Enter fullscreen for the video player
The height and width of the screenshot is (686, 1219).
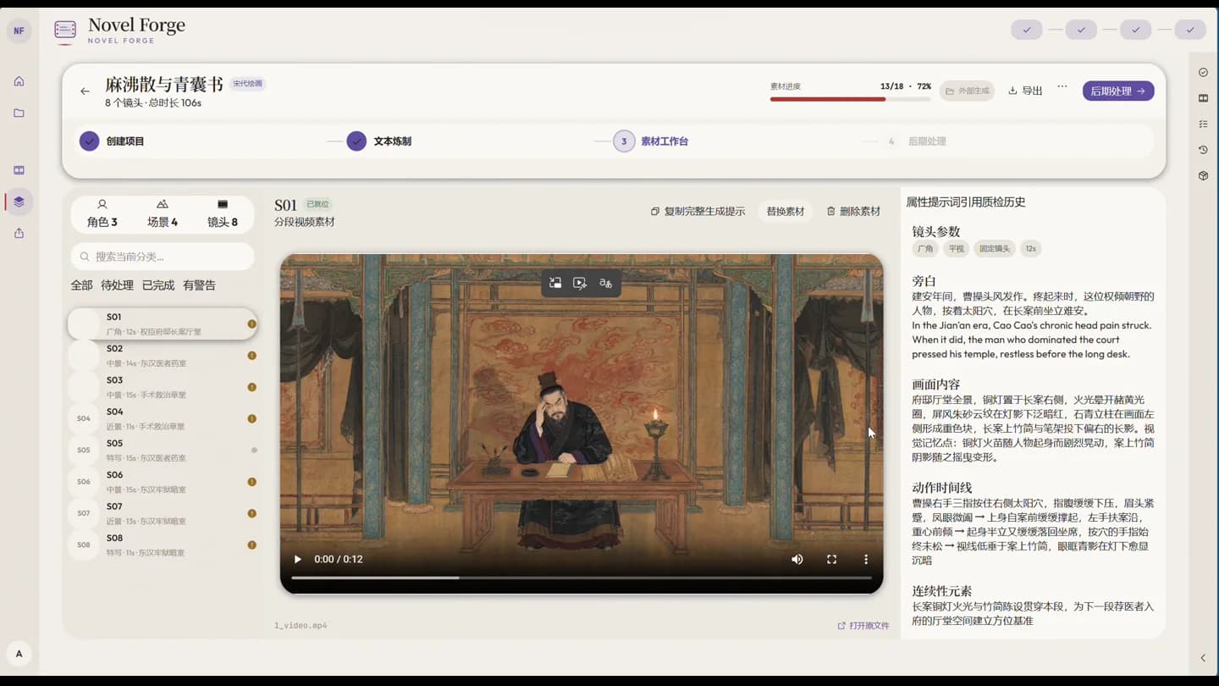831,559
